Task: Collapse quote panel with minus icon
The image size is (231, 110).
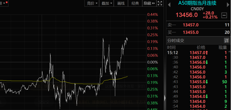Action: (x=224, y=15)
